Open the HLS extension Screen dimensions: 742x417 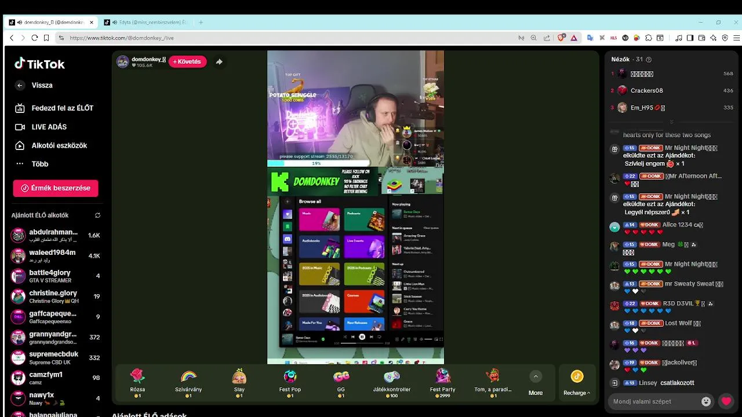[614, 38]
